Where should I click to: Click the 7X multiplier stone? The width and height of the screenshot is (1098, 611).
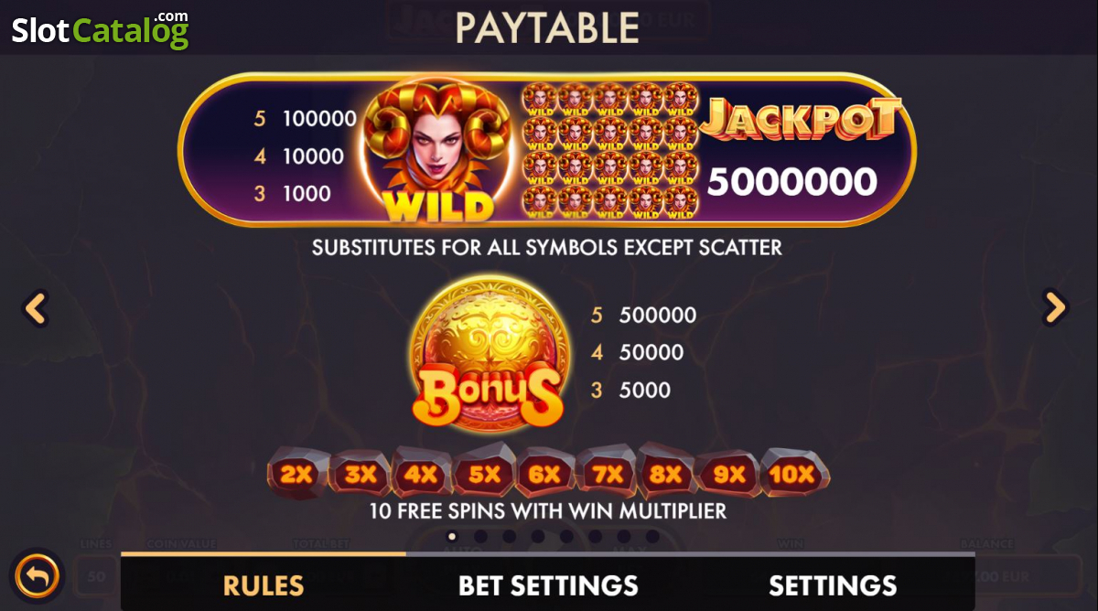pos(608,473)
